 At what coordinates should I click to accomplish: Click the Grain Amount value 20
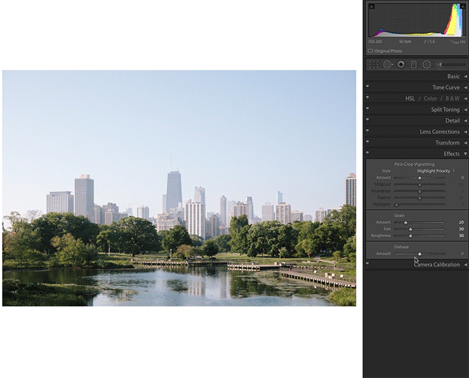461,223
